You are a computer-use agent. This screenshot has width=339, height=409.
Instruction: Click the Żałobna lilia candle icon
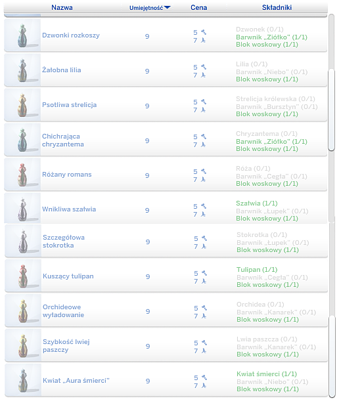(22, 70)
